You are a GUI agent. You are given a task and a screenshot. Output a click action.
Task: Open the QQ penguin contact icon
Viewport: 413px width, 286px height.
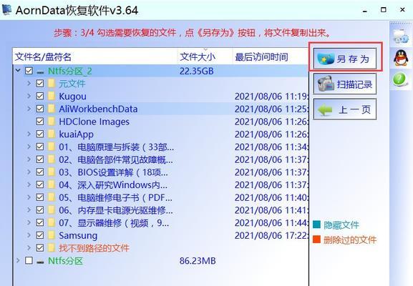[x=401, y=58]
